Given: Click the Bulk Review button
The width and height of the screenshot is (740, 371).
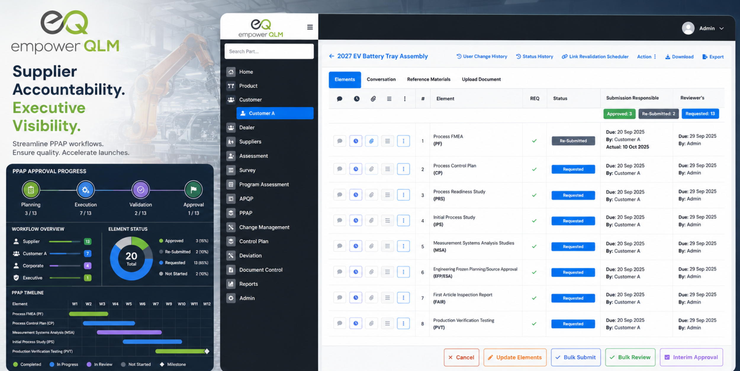Looking at the screenshot, I should click(x=630, y=357).
